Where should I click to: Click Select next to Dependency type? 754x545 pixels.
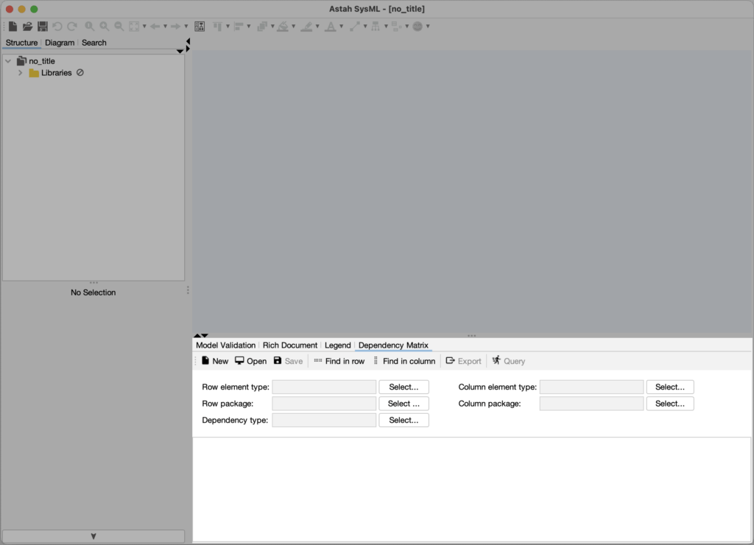(404, 420)
